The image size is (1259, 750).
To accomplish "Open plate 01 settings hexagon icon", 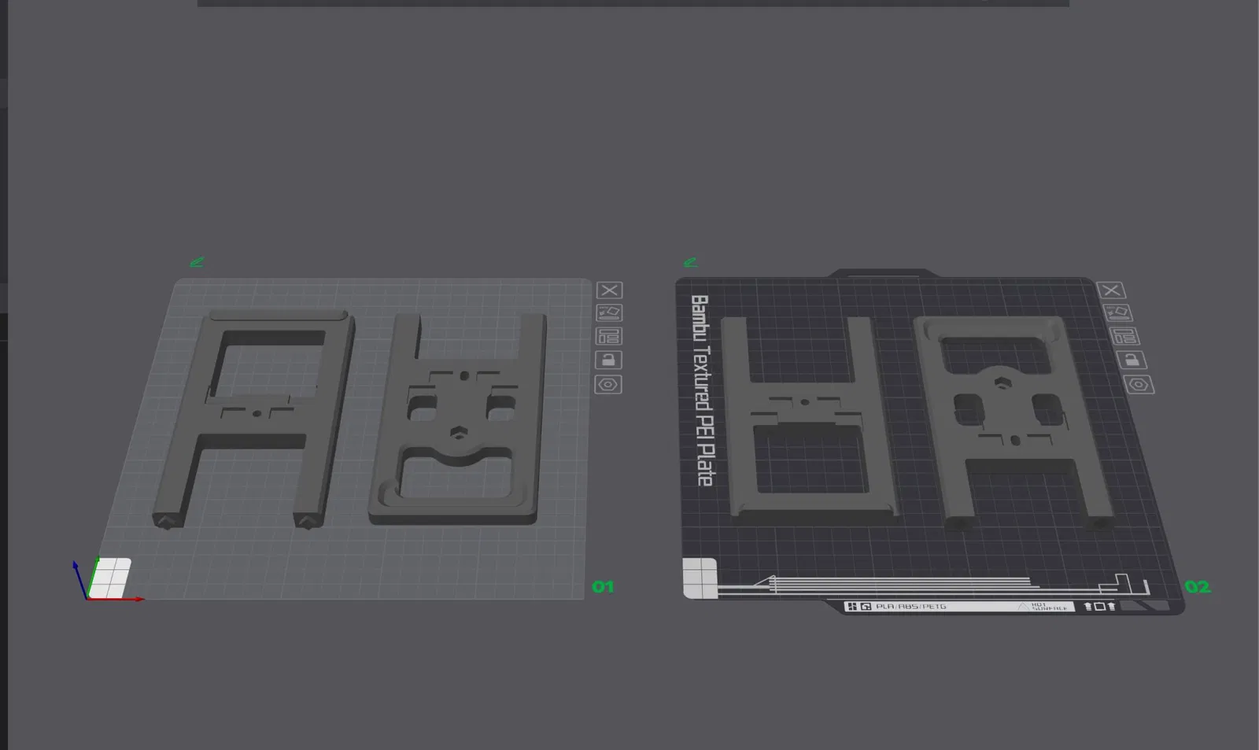I will coord(608,385).
